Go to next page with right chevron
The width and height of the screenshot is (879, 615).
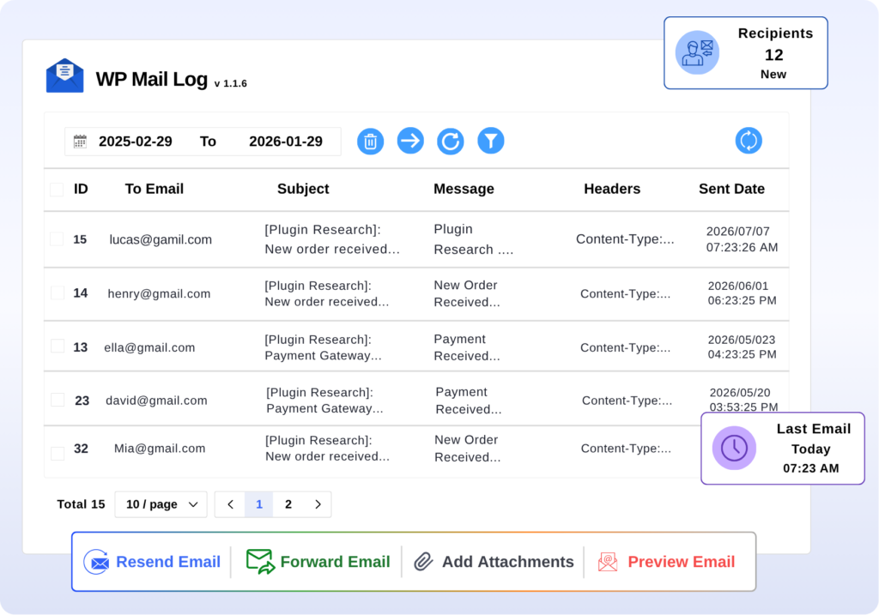coord(318,504)
